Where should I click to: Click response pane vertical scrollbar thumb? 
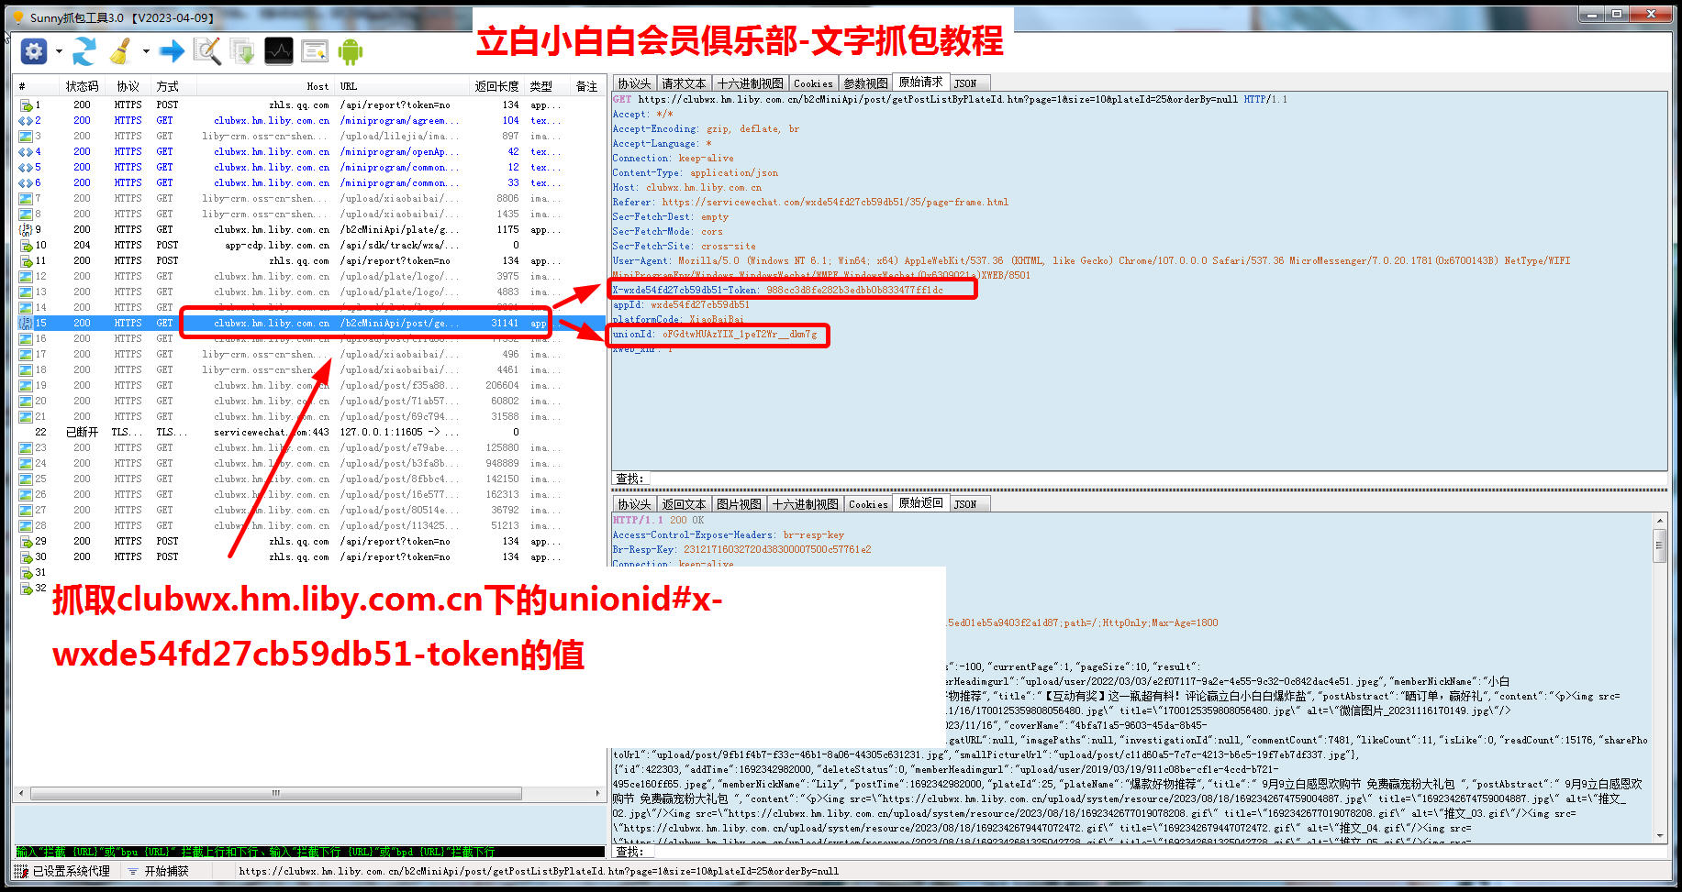[x=1659, y=548]
